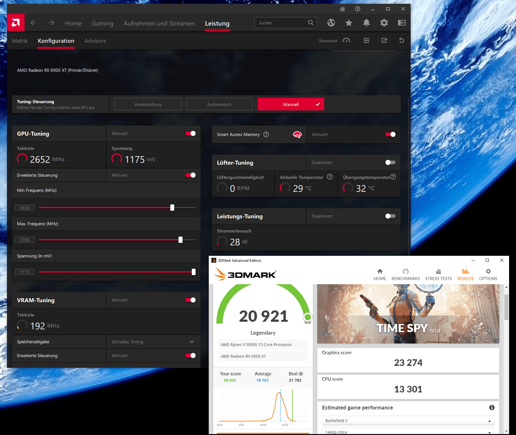516x435 pixels.
Task: Open notifications bell icon
Action: (x=366, y=23)
